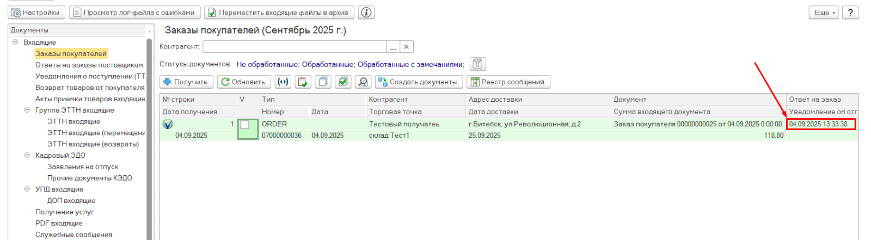Click the magnifier search document icon
871x240 pixels.
pos(363,82)
